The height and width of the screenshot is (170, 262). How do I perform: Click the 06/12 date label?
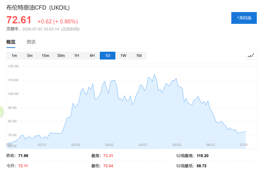pos(211,145)
